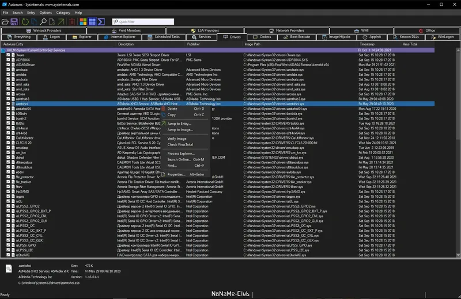Open the Options menu
Viewport: 461px width, 299px height.
point(45,12)
